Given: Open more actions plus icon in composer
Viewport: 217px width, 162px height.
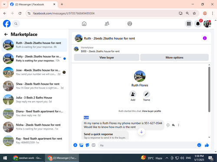Looking at the screenshot, I should [x=75, y=145].
